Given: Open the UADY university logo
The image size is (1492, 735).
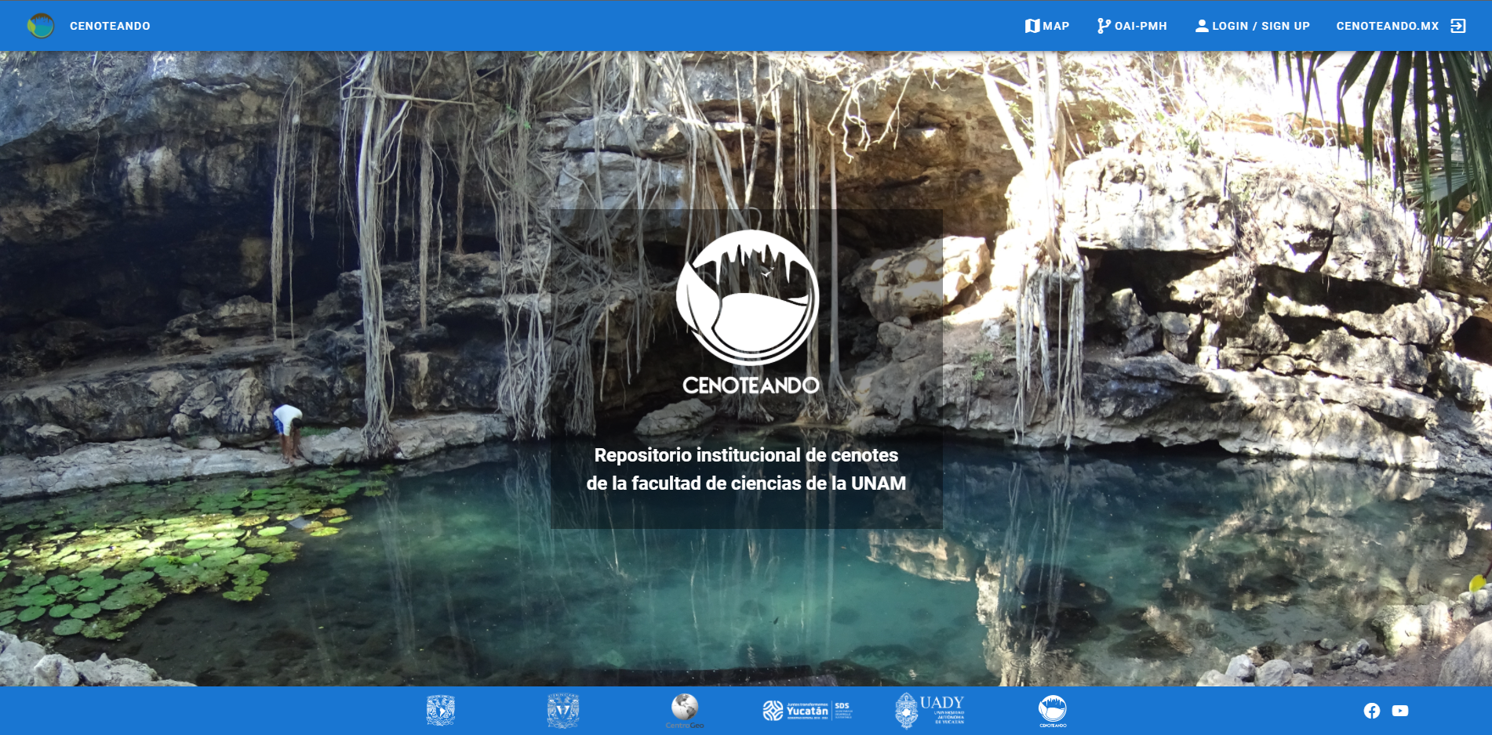Looking at the screenshot, I should point(930,711).
